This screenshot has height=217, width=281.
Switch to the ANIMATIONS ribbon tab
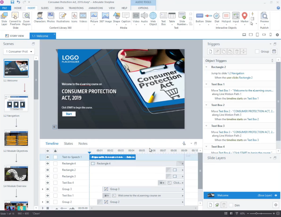click(96, 8)
